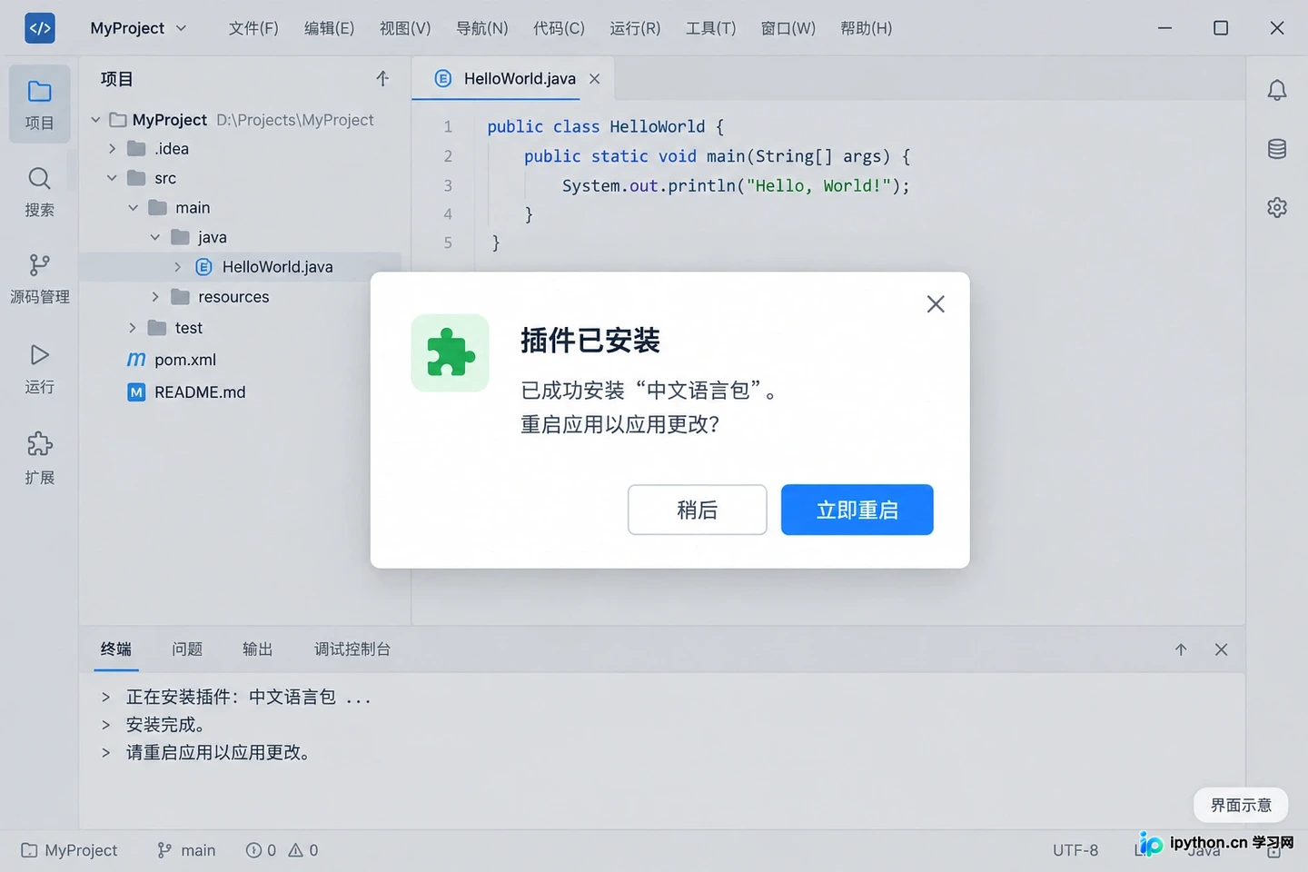1308x872 pixels.
Task: Open the MyProject dropdown in title bar
Action: pos(138,28)
